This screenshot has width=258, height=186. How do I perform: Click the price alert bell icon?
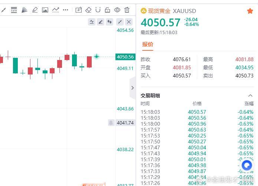(x=111, y=123)
